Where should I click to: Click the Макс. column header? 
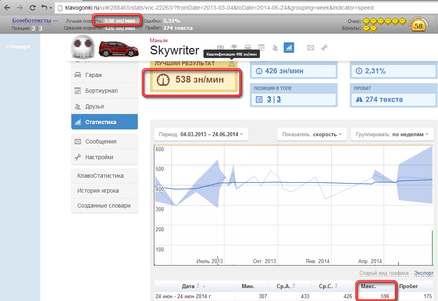368,286
